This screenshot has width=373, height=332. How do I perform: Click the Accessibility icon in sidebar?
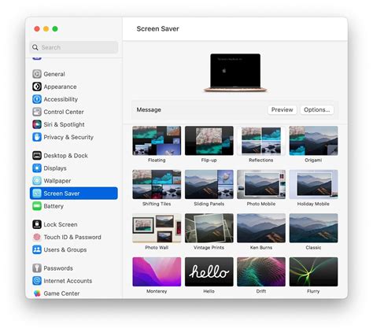[x=37, y=99]
